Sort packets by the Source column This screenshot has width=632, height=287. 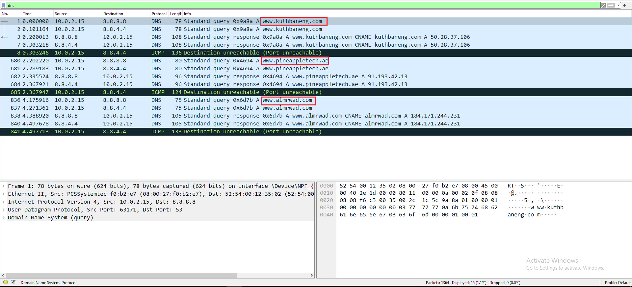(78, 14)
